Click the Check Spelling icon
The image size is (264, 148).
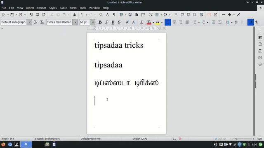(x=107, y=15)
